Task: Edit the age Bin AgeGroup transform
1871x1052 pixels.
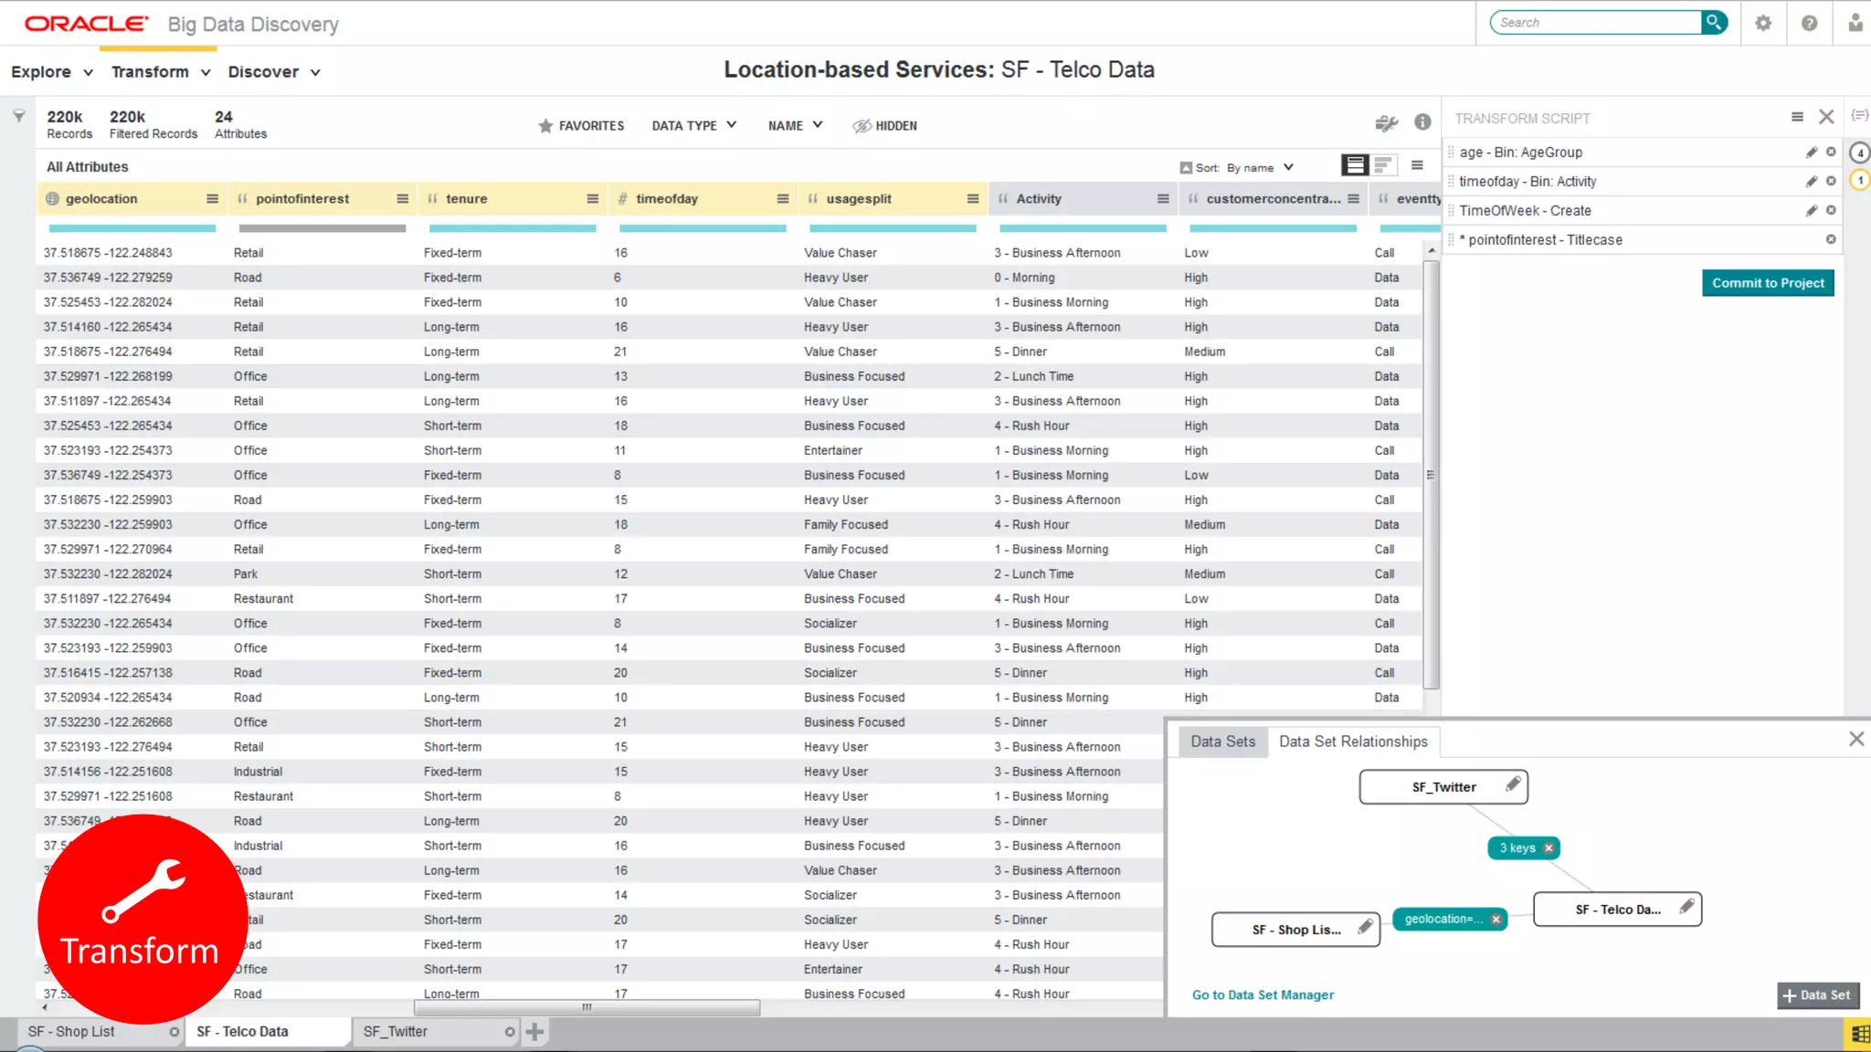Action: coord(1811,153)
